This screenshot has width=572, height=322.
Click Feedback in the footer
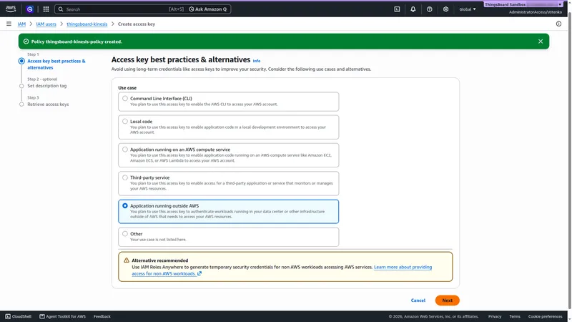[x=102, y=316]
